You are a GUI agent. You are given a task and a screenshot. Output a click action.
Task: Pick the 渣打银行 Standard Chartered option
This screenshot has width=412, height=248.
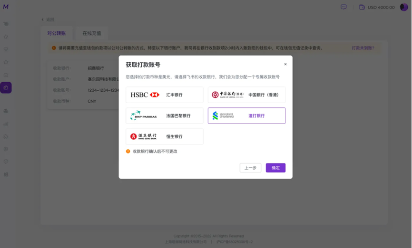click(x=246, y=116)
